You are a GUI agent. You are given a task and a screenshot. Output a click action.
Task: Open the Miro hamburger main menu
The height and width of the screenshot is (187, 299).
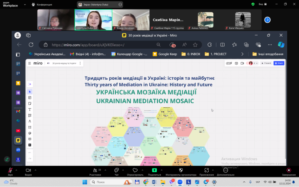coord(29,63)
